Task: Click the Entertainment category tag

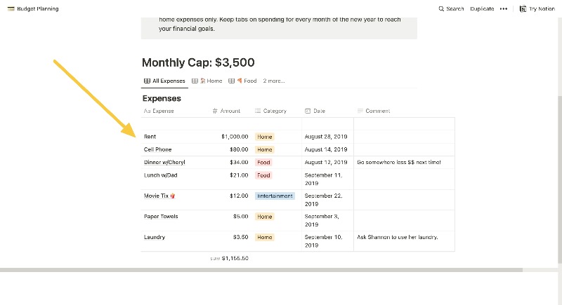Action: coord(275,196)
